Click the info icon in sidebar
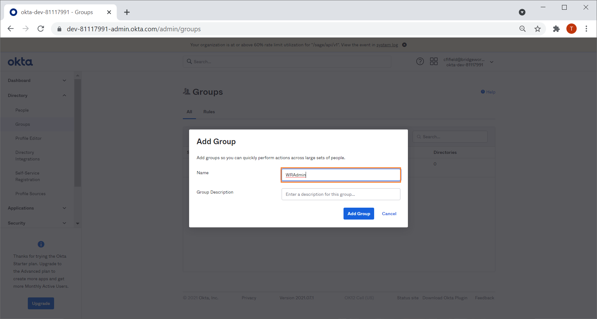597x319 pixels. [x=41, y=244]
